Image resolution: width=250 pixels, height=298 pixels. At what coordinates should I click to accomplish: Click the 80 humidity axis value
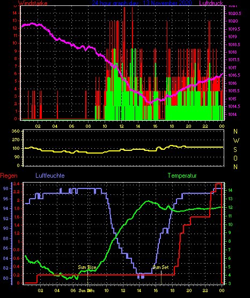[6, 278]
